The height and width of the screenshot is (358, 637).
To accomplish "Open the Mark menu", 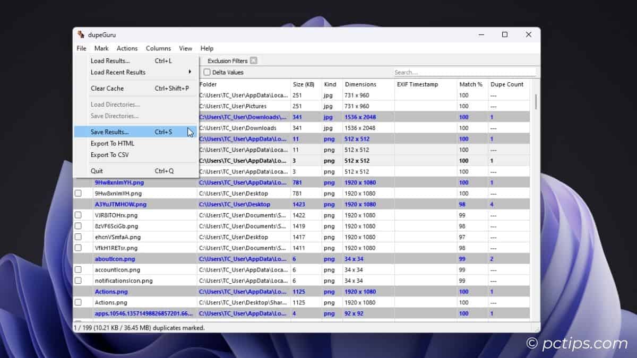I will [x=101, y=48].
